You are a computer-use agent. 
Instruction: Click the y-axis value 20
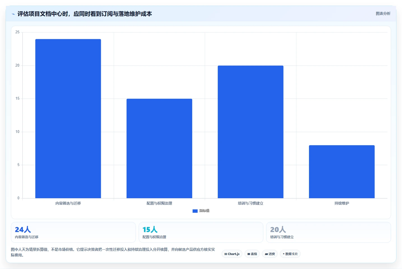(17, 66)
